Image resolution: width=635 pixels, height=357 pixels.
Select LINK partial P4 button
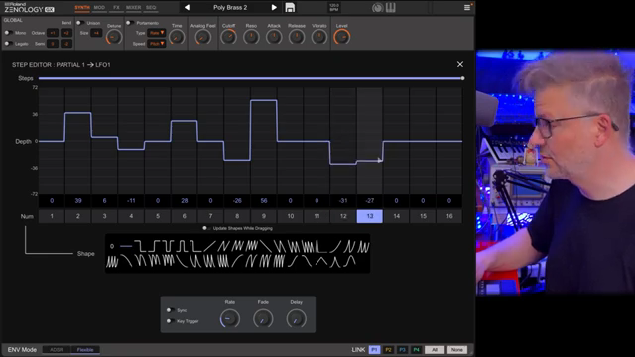click(416, 350)
